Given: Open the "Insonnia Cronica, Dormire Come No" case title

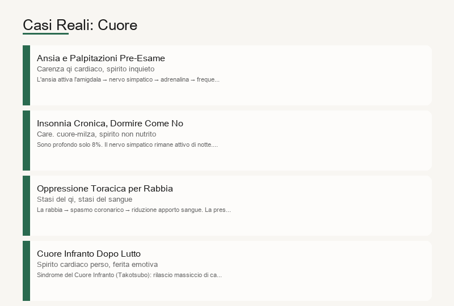Looking at the screenshot, I should (x=110, y=123).
